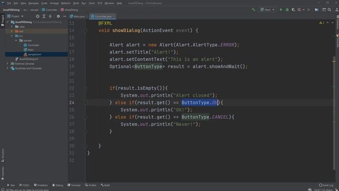Go to next highlighted problem arrow

[333, 23]
